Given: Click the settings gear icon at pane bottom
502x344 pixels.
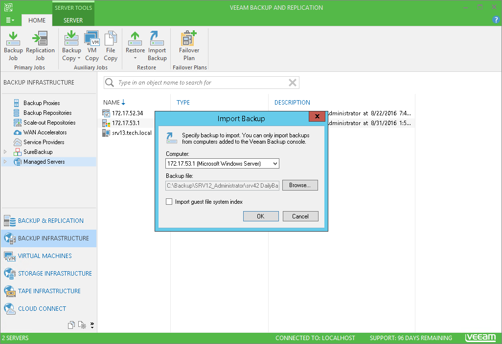Looking at the screenshot, I should tap(82, 325).
